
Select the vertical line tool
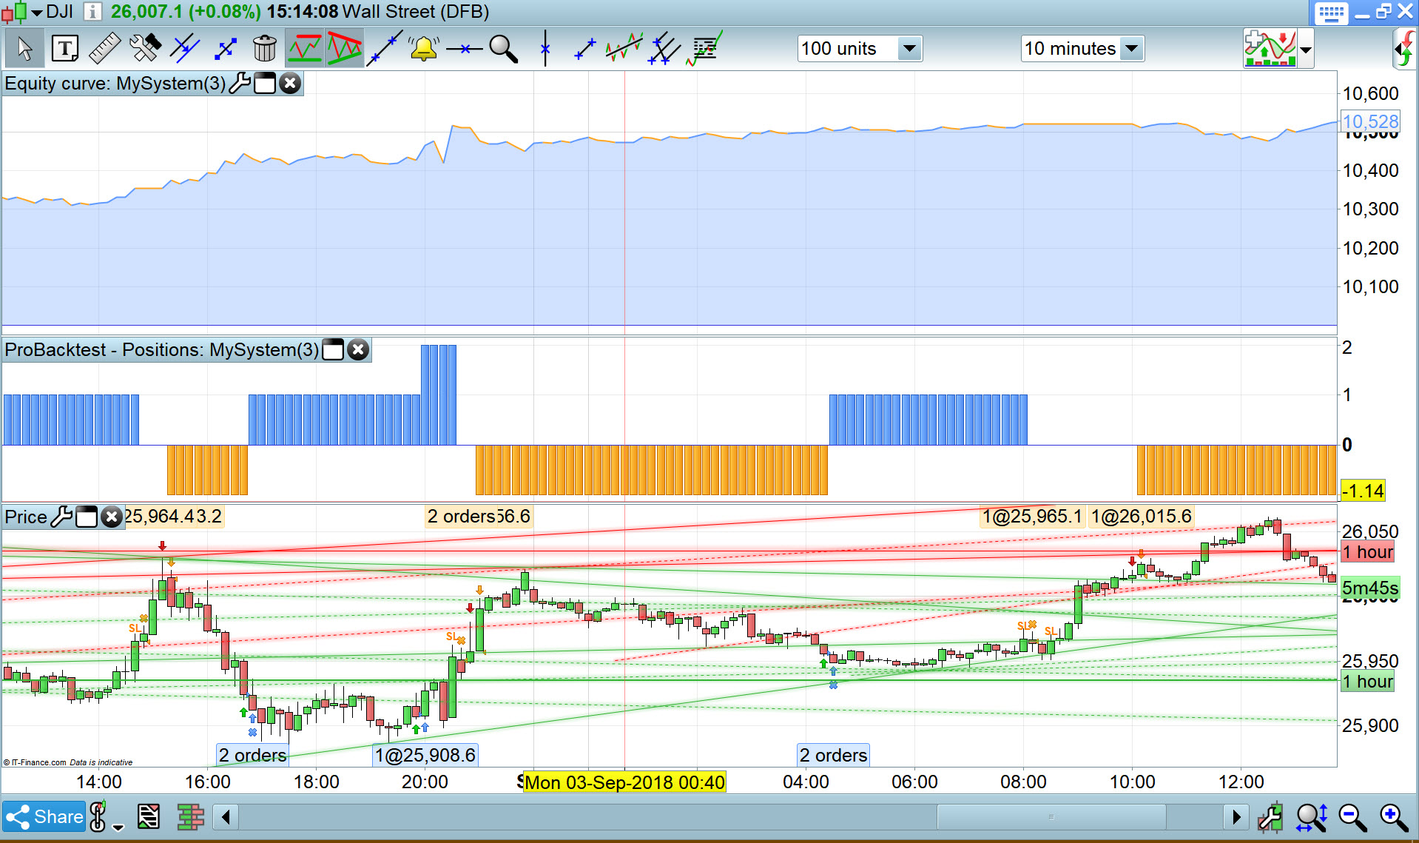point(545,49)
